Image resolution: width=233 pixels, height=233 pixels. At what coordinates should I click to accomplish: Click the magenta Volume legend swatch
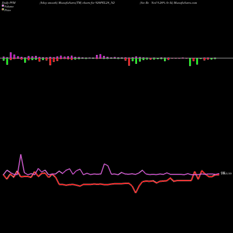pos(3,6)
